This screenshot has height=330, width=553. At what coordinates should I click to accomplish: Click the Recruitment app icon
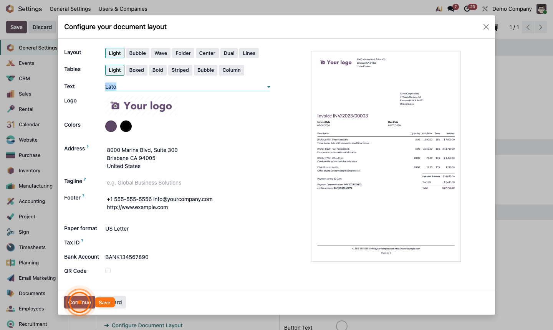coord(10,324)
